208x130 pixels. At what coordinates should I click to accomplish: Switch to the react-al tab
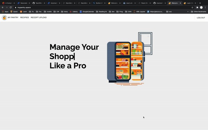click(x=129, y=3)
